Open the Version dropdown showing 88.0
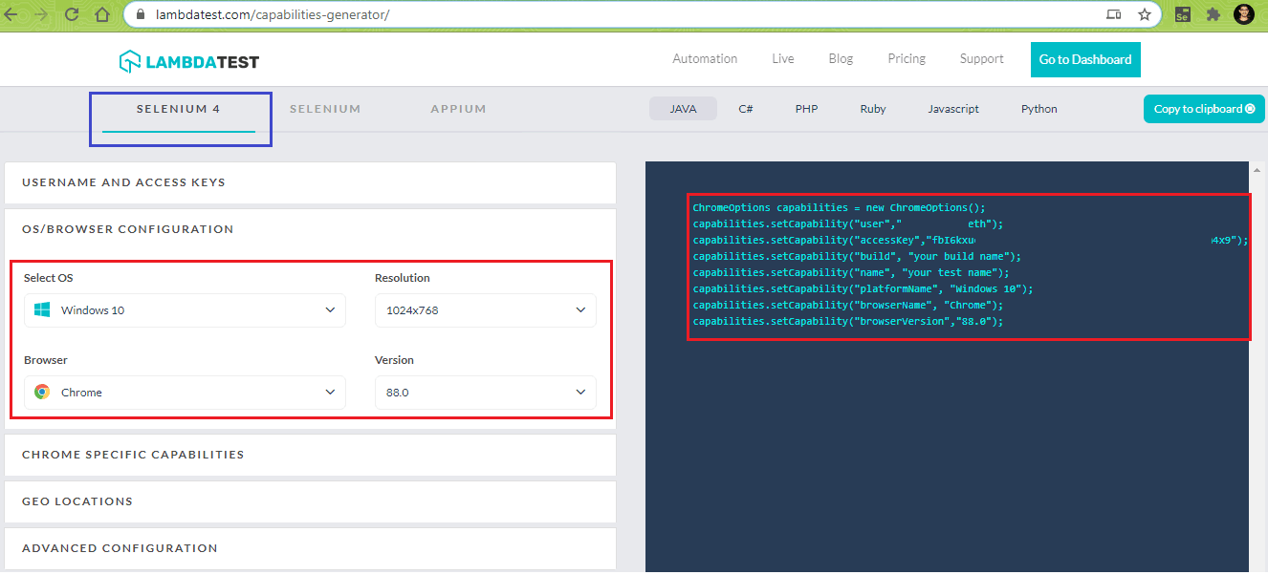This screenshot has height=575, width=1268. click(x=485, y=393)
